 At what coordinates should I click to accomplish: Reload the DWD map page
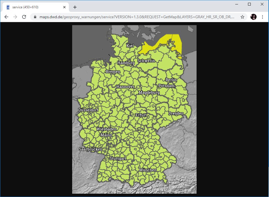click(x=24, y=17)
